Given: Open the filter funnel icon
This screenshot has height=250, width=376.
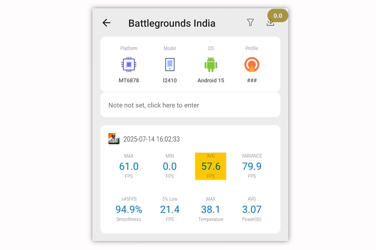Looking at the screenshot, I should tap(250, 22).
